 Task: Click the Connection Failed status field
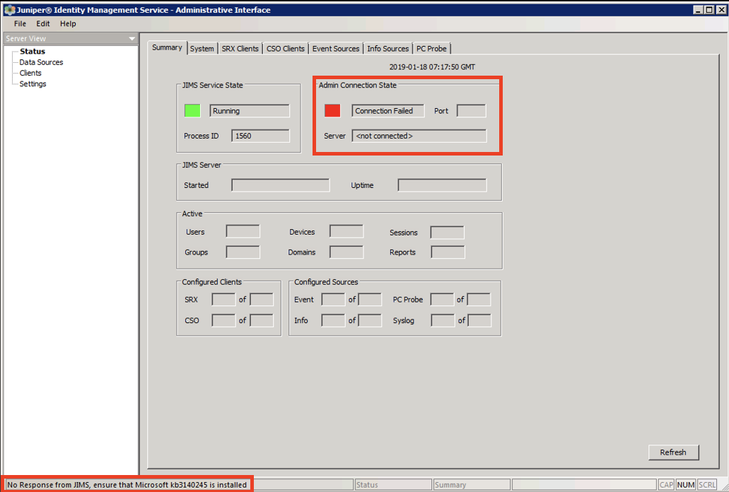[x=388, y=110]
